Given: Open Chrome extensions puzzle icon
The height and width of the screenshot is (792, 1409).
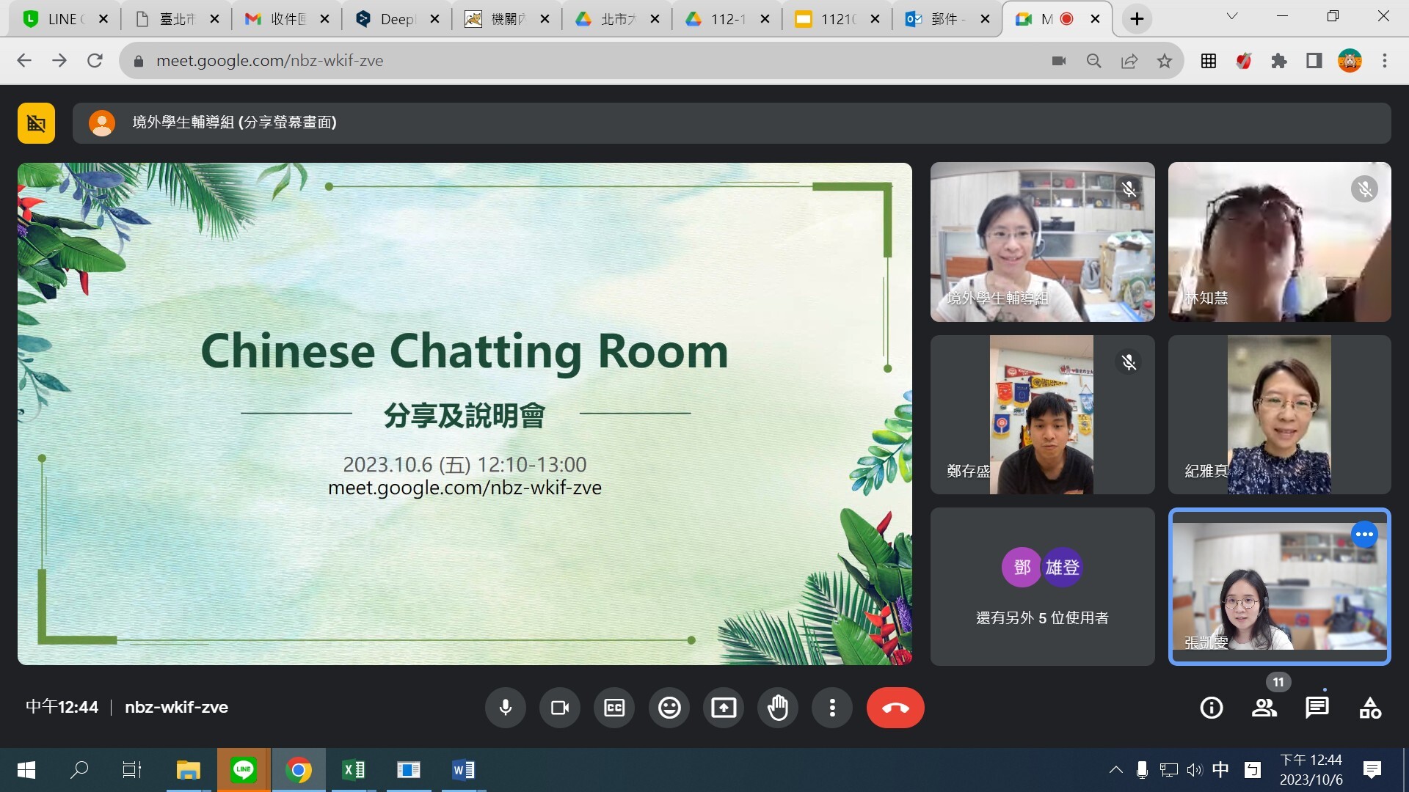Looking at the screenshot, I should 1279,61.
